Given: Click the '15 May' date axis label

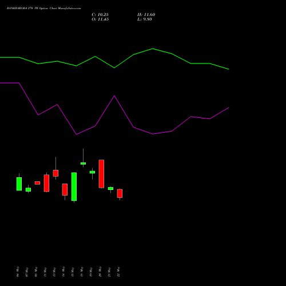Looking at the screenshot, I should point(73,272).
